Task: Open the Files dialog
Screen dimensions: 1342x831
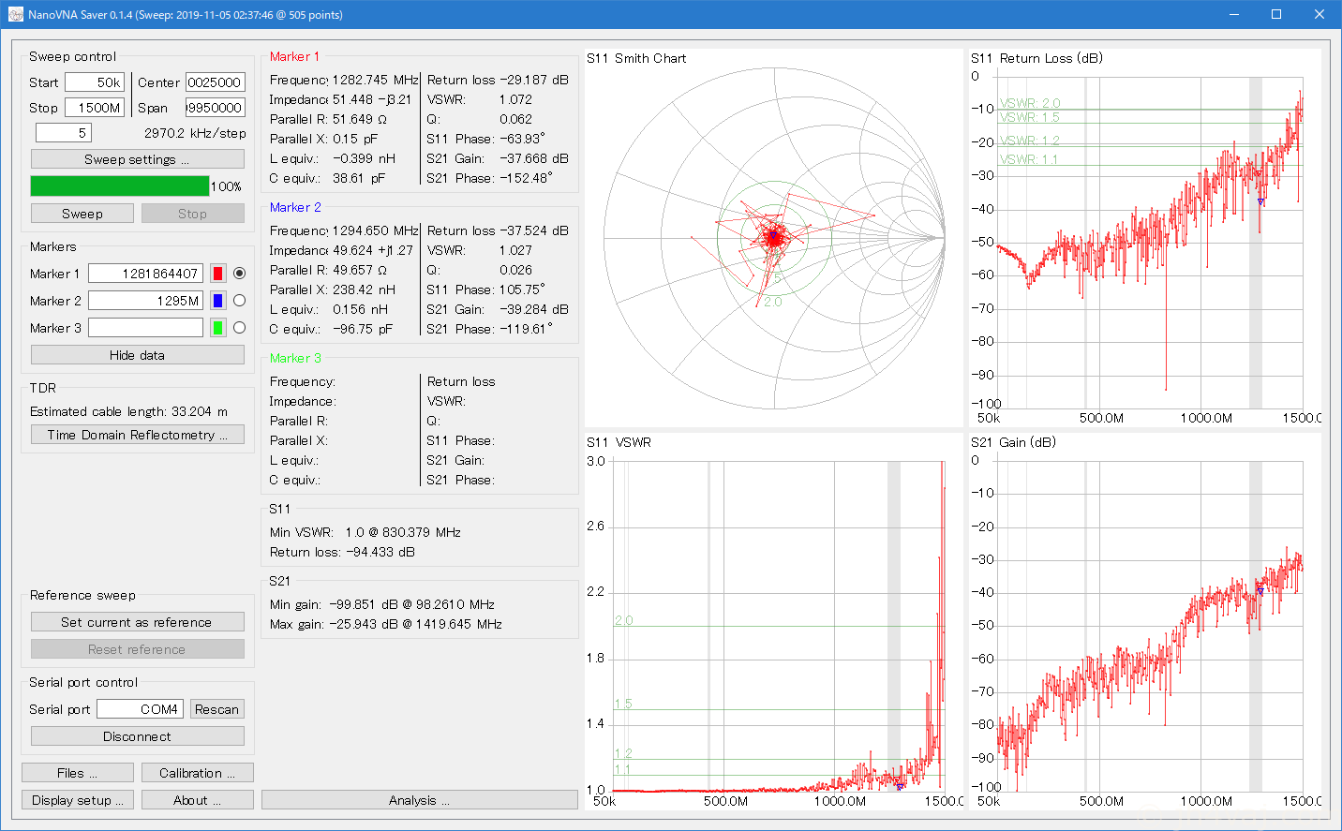Action: pos(78,773)
